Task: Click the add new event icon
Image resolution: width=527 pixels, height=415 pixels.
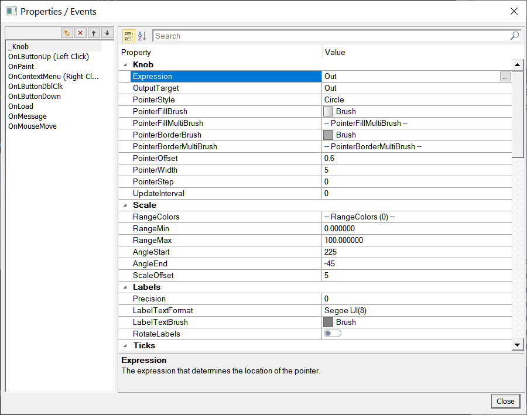Action: 67,33
